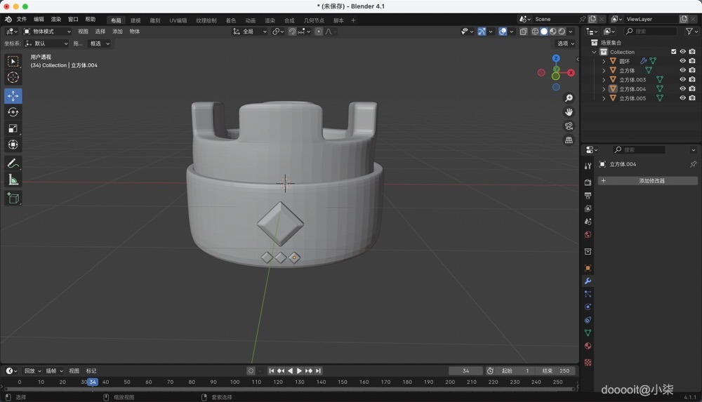Expand the 立方体.005 tree item
The width and height of the screenshot is (702, 402).
pyautogui.click(x=604, y=99)
